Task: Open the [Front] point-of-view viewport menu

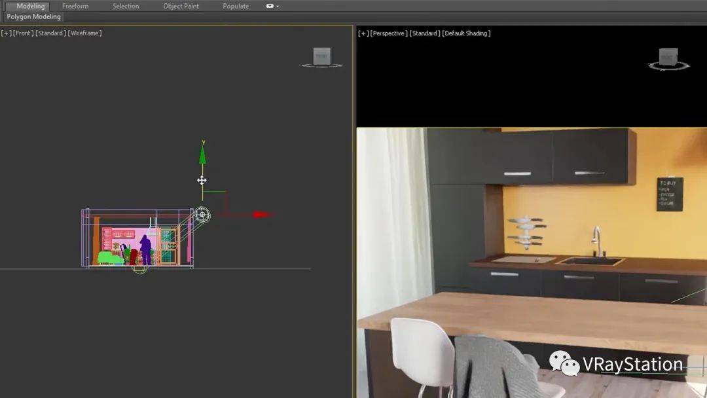Action: coord(23,33)
